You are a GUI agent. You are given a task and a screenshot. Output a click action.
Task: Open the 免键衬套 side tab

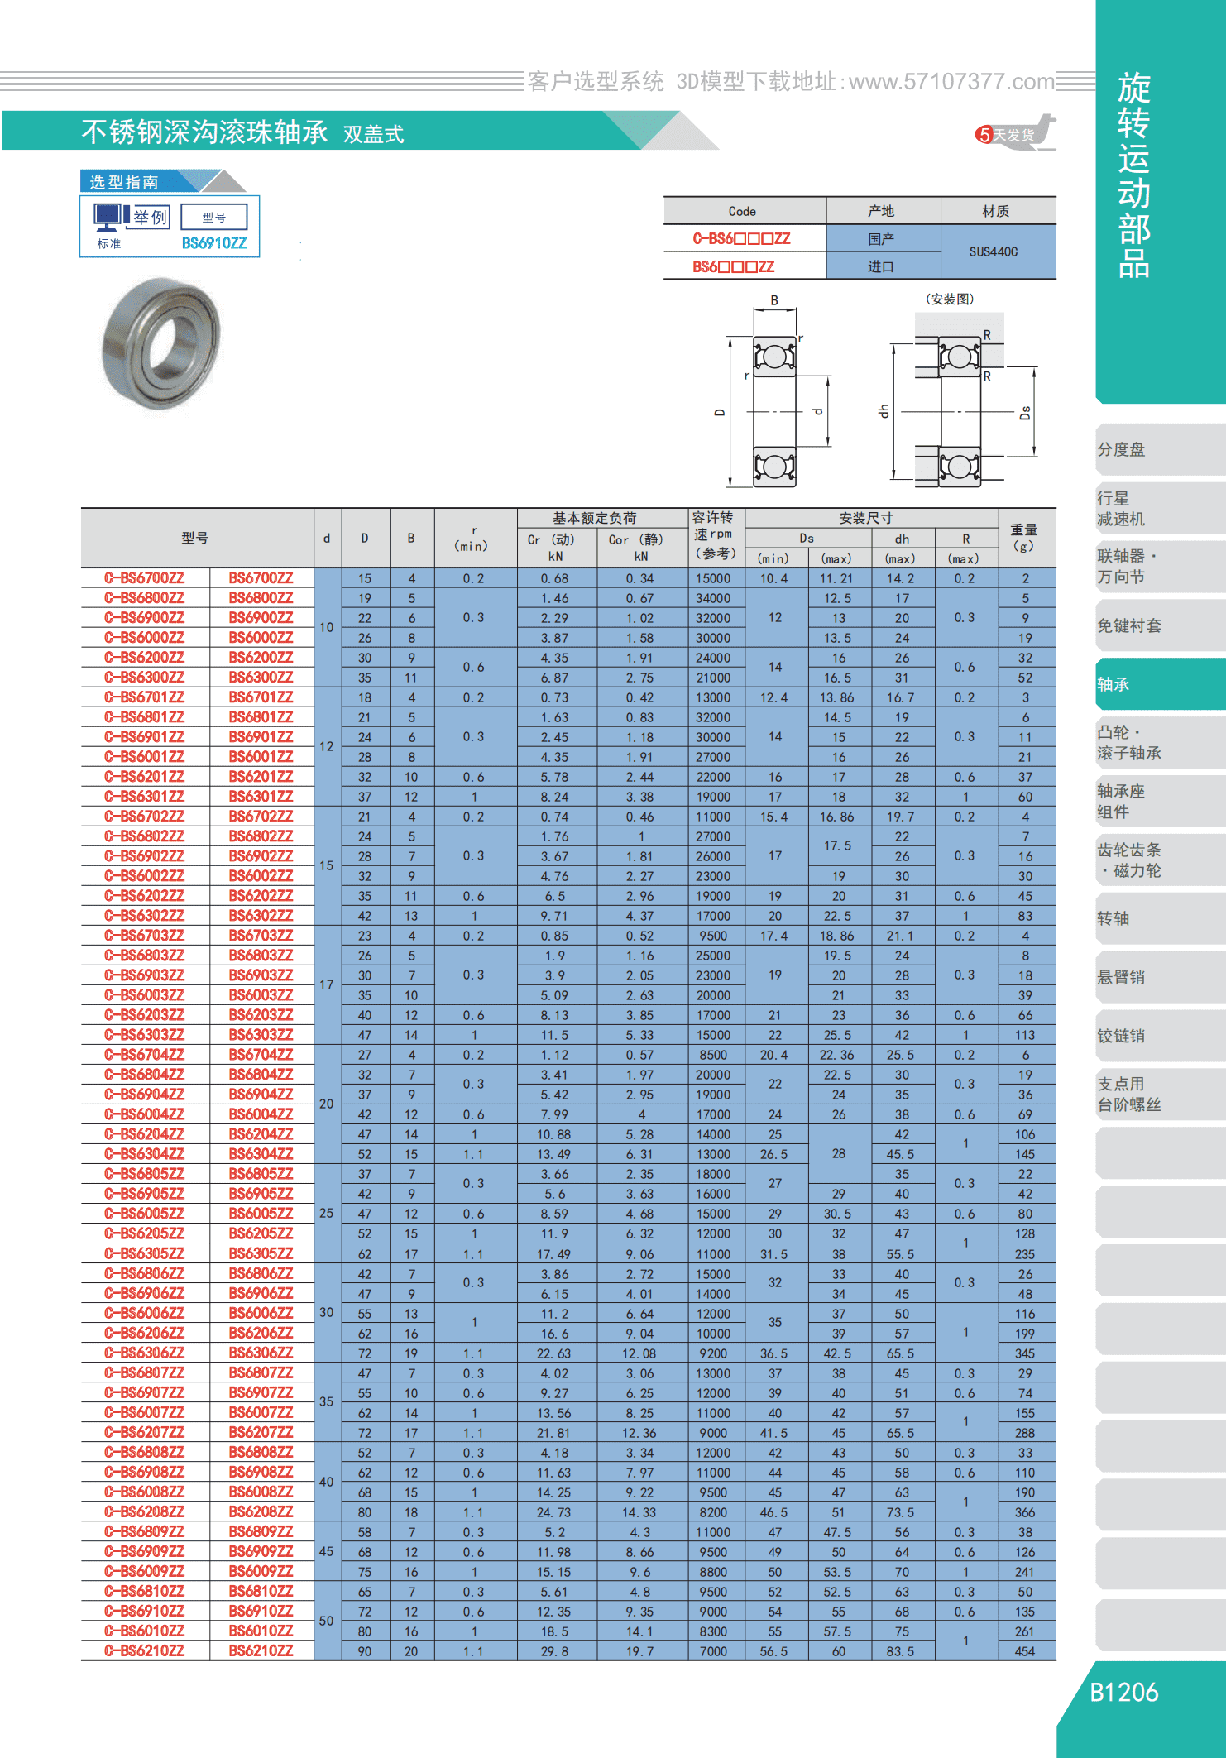1161,625
